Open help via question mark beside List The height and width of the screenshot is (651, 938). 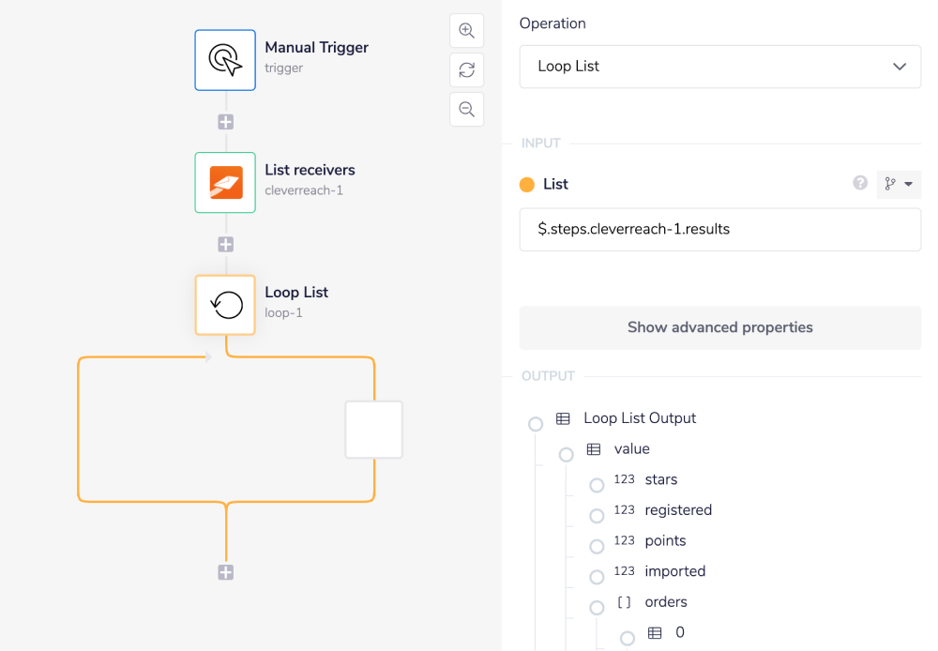[x=860, y=184]
